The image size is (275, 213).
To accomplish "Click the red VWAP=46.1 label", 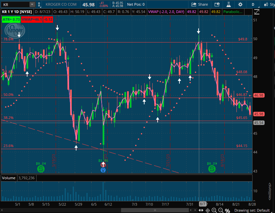I will 32,19.
